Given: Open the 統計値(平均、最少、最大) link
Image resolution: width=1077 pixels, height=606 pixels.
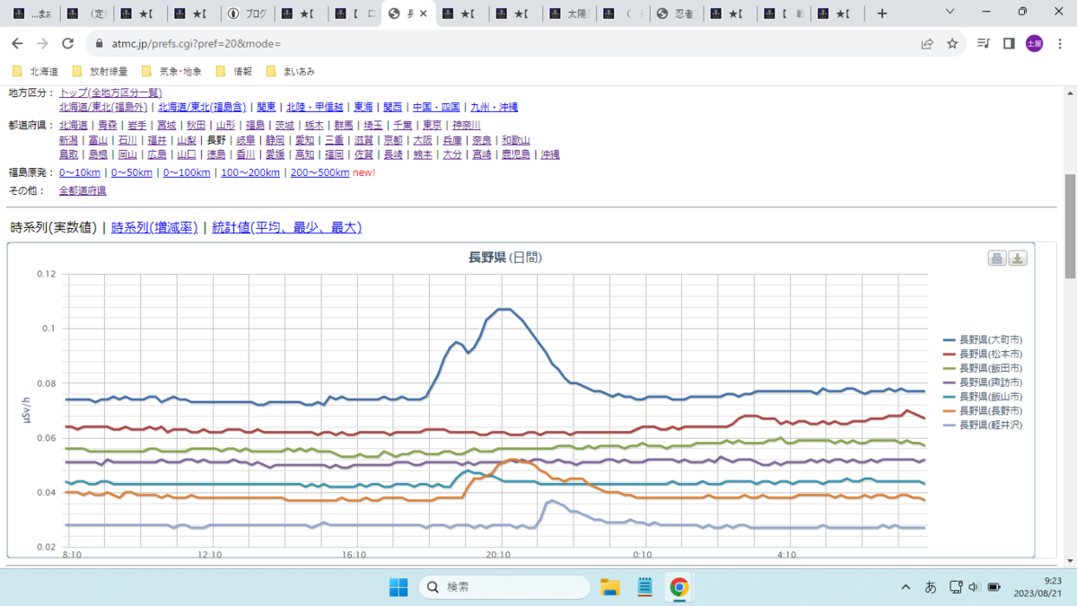Looking at the screenshot, I should pos(286,228).
